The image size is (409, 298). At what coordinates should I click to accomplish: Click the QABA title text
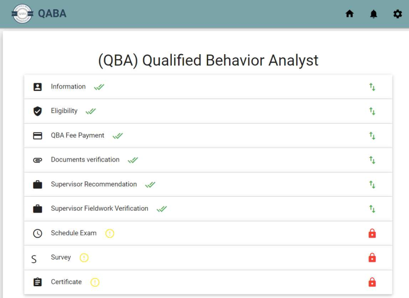[52, 14]
